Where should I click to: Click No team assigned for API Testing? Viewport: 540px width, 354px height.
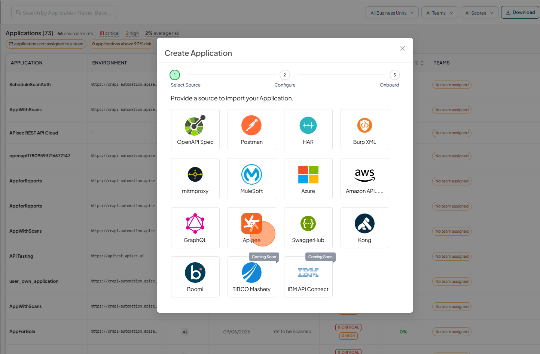pyautogui.click(x=452, y=256)
